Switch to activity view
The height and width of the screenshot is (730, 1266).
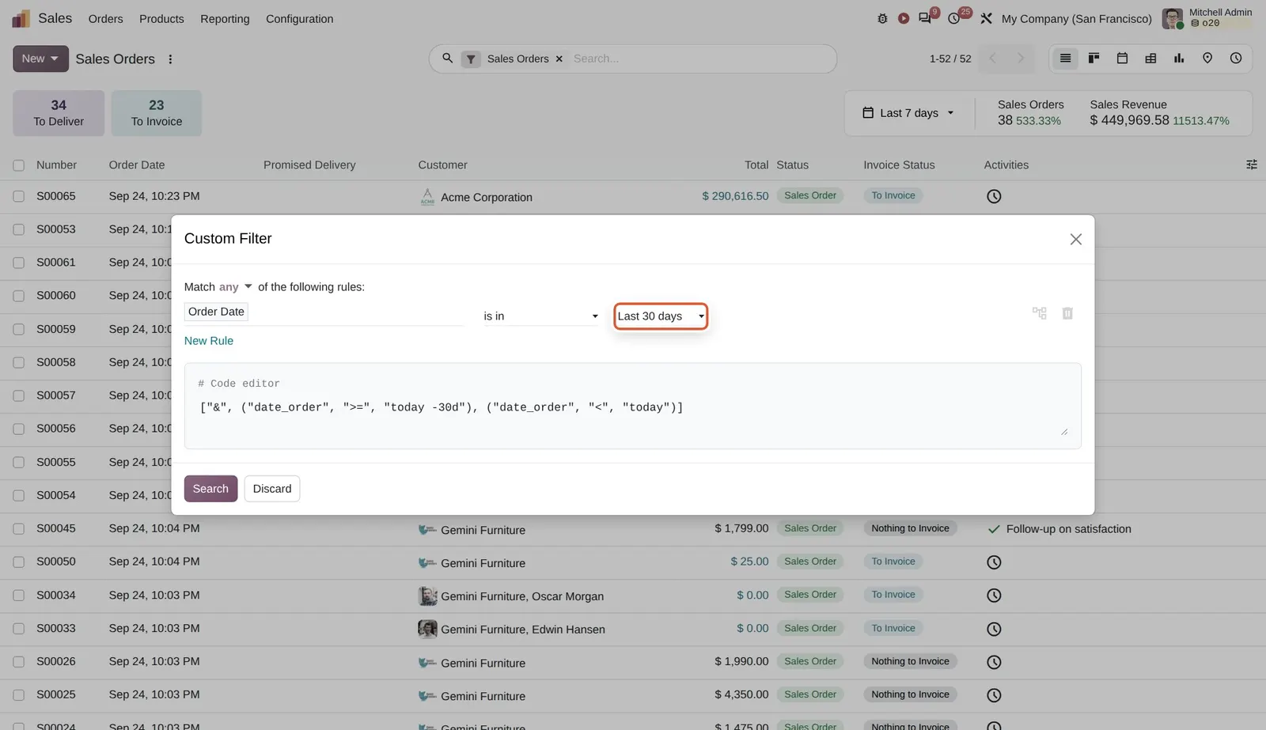click(1236, 59)
